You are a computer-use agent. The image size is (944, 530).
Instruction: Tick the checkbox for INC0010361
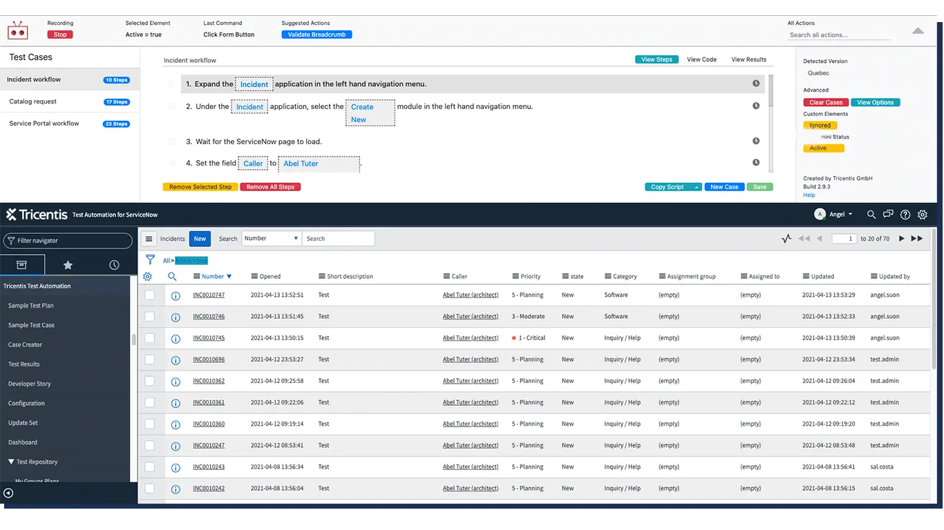150,402
